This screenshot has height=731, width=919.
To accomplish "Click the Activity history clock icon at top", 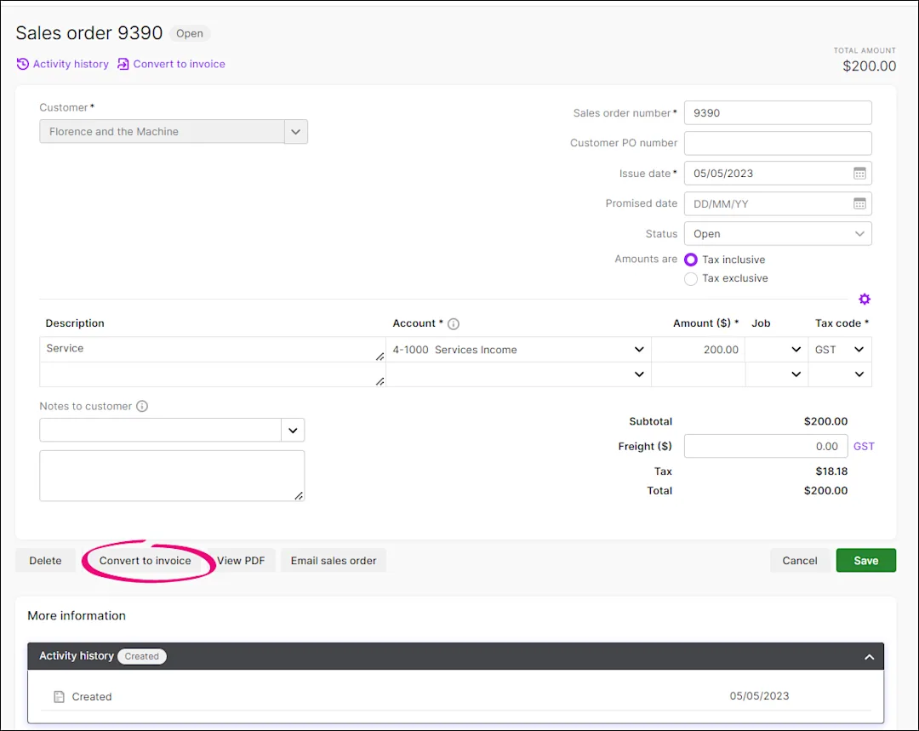I will pyautogui.click(x=21, y=64).
